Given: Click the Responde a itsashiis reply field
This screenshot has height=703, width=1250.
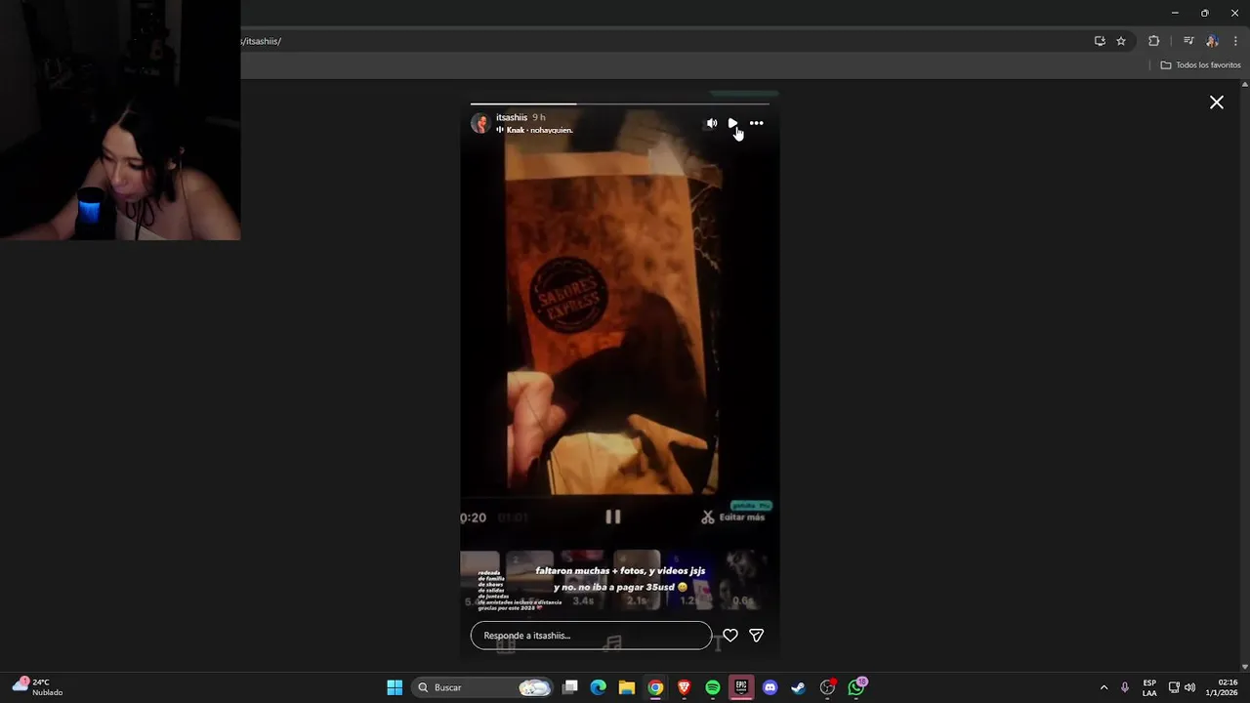Looking at the screenshot, I should click(591, 636).
